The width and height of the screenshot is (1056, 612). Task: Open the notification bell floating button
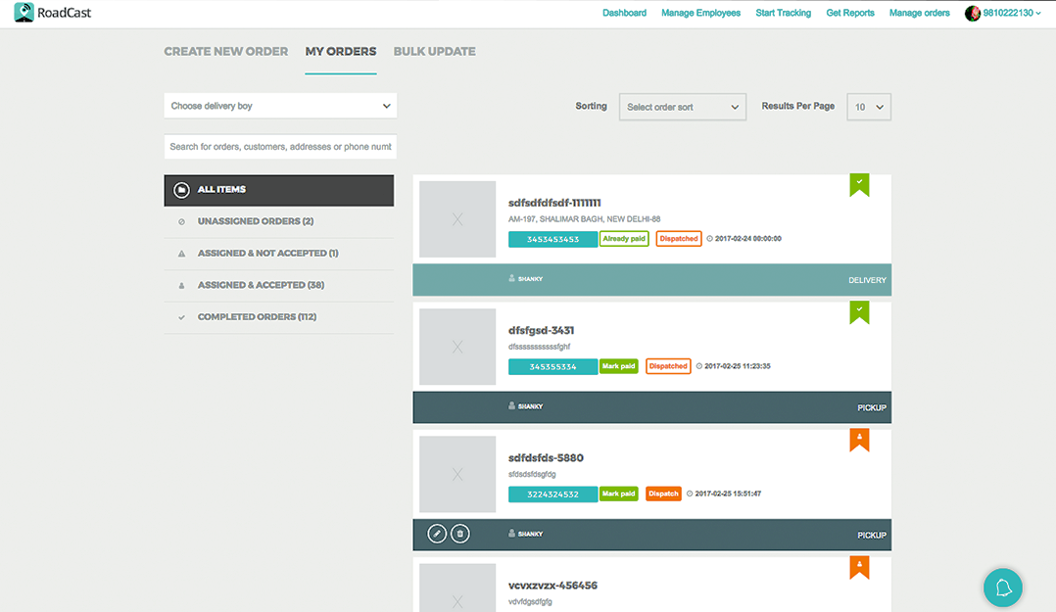[x=1003, y=588]
